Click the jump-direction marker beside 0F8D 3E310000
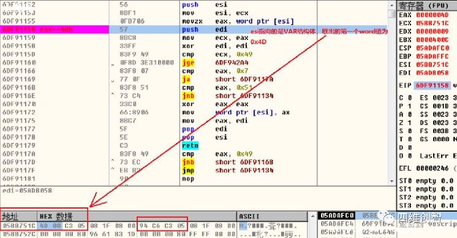This screenshot has width=457, height=238. click(x=113, y=64)
